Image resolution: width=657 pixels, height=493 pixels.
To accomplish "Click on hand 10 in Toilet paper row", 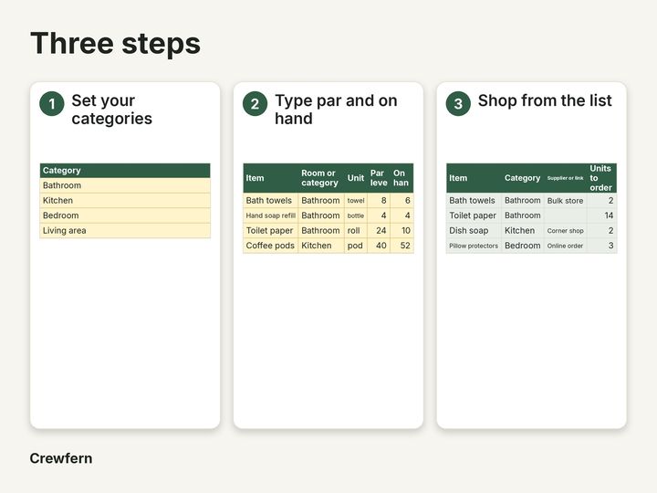I will click(x=401, y=231).
